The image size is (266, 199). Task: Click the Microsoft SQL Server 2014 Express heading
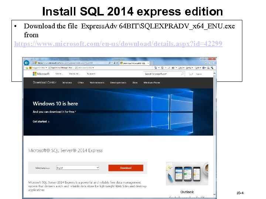65,150
